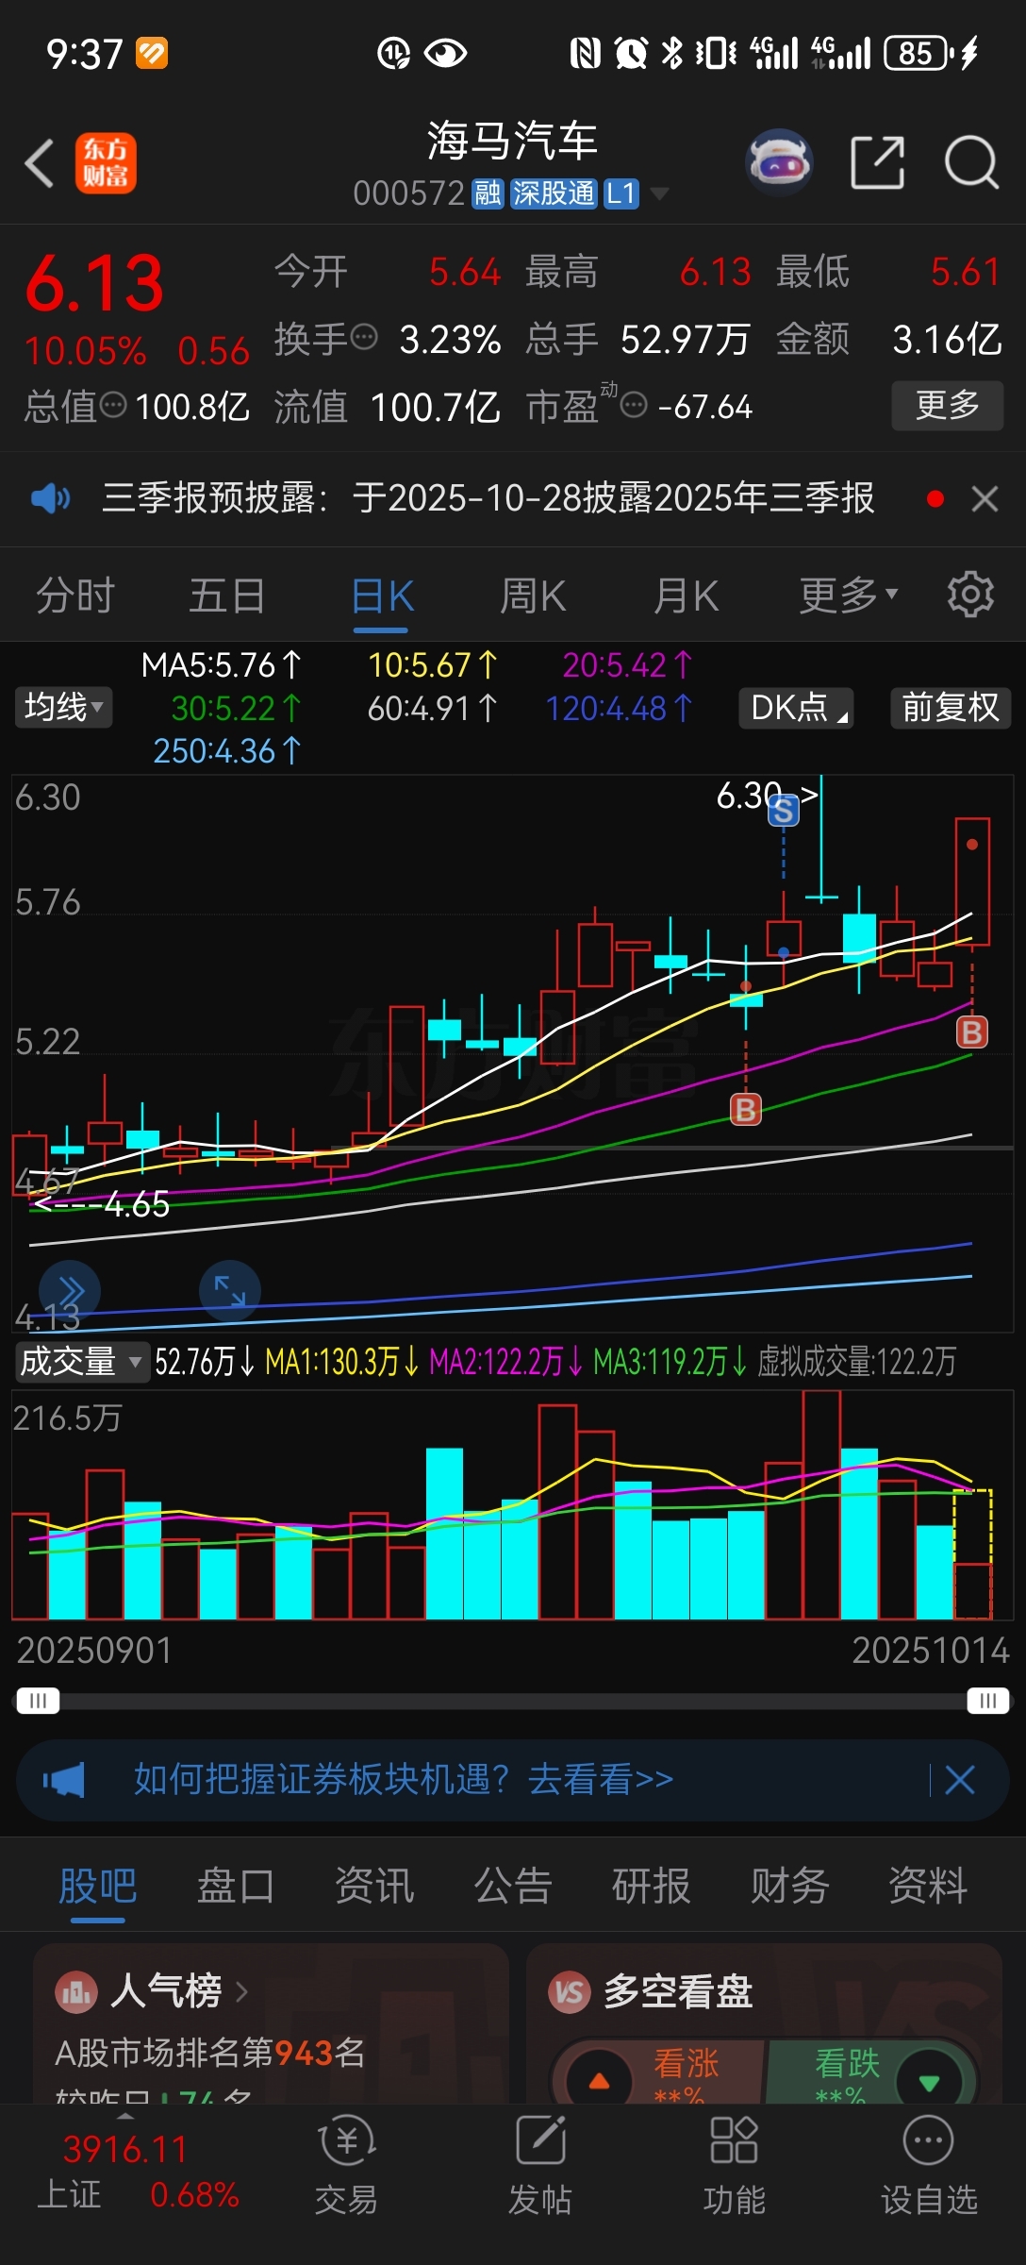Open the DK点 dropdown
The image size is (1026, 2265).
click(x=796, y=707)
